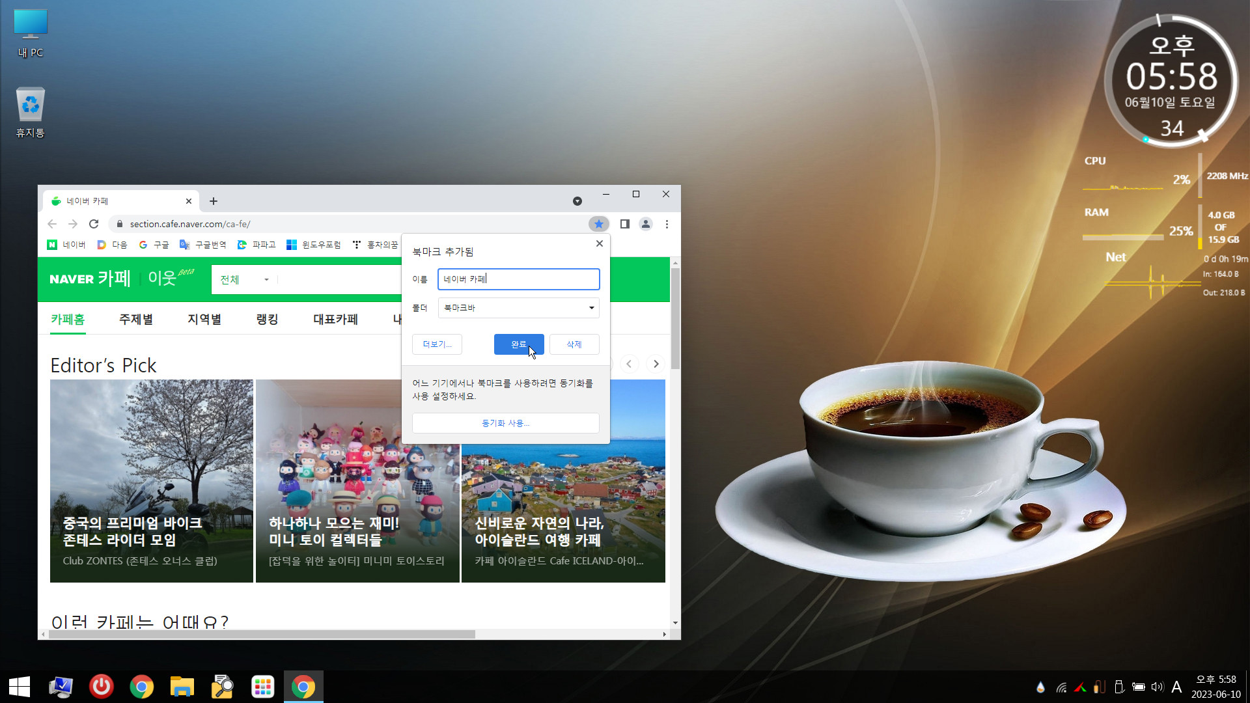Click the IME language indicator A
The height and width of the screenshot is (703, 1250).
point(1176,687)
